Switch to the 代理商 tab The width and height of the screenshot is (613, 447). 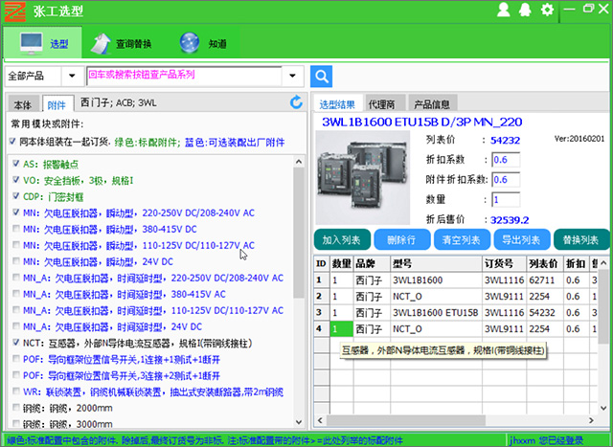pyautogui.click(x=382, y=104)
